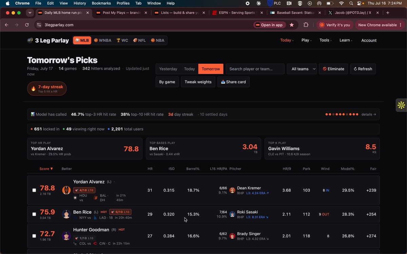407x254 pixels.
Task: Open the Apple menu
Action: pos(7,3)
